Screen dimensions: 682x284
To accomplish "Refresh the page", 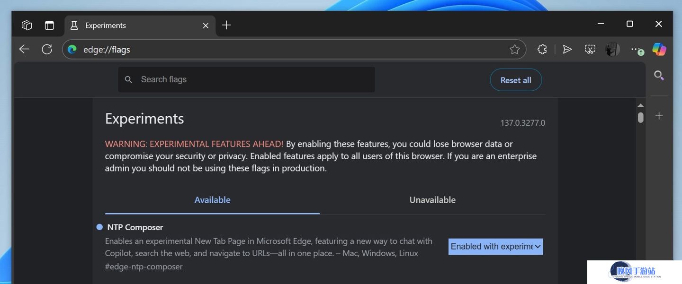I will click(47, 49).
